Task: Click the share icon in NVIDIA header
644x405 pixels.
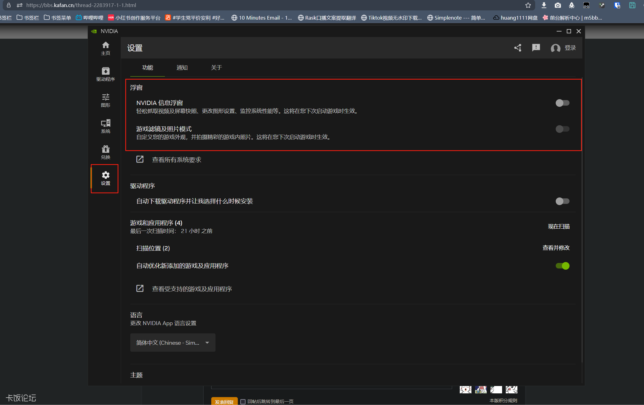Action: (x=518, y=48)
